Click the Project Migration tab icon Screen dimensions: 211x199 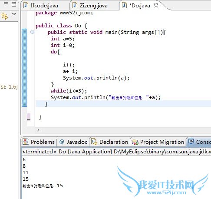(x=135, y=142)
